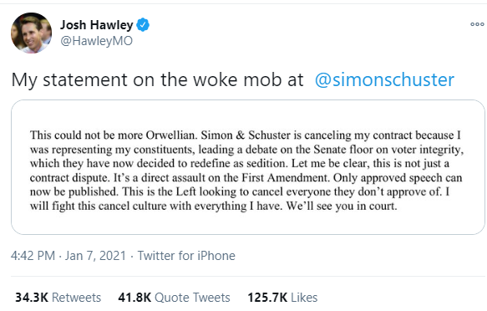Click the 4:42 PM timestamp
Viewport: 487px width, 311px height.
33,256
